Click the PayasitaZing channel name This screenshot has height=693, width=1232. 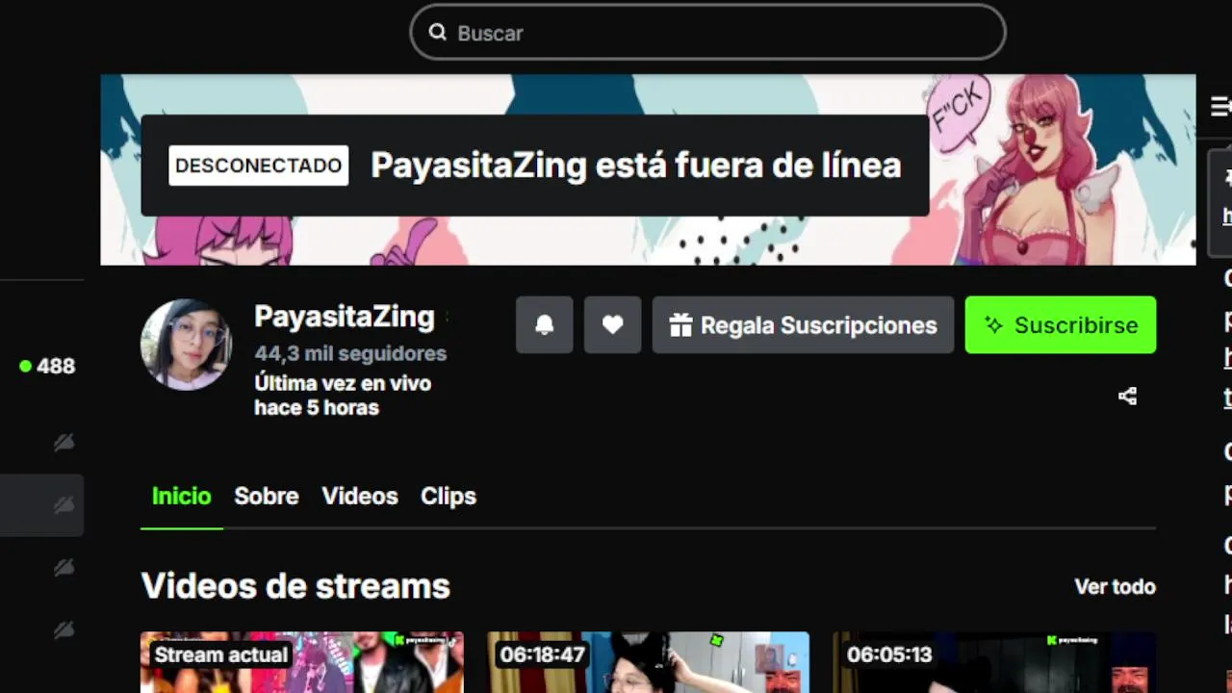tap(345, 317)
